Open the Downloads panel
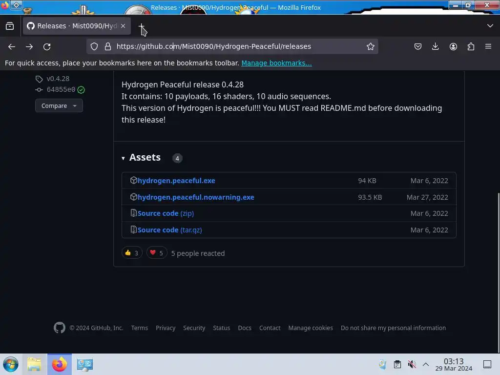This screenshot has width=500, height=375. click(x=435, y=46)
